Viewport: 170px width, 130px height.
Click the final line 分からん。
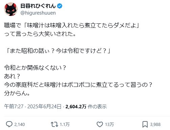coord(17,93)
